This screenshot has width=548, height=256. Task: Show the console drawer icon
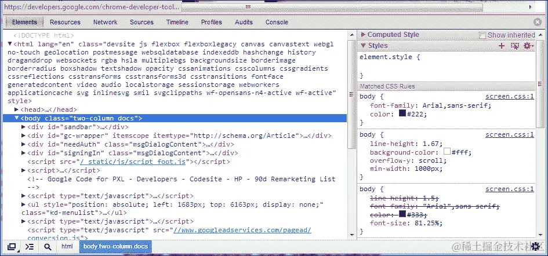[x=30, y=247]
